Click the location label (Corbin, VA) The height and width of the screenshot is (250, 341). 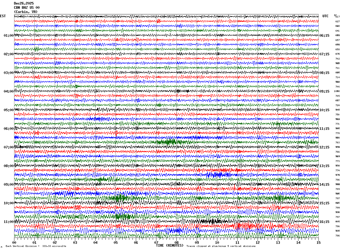(26, 12)
